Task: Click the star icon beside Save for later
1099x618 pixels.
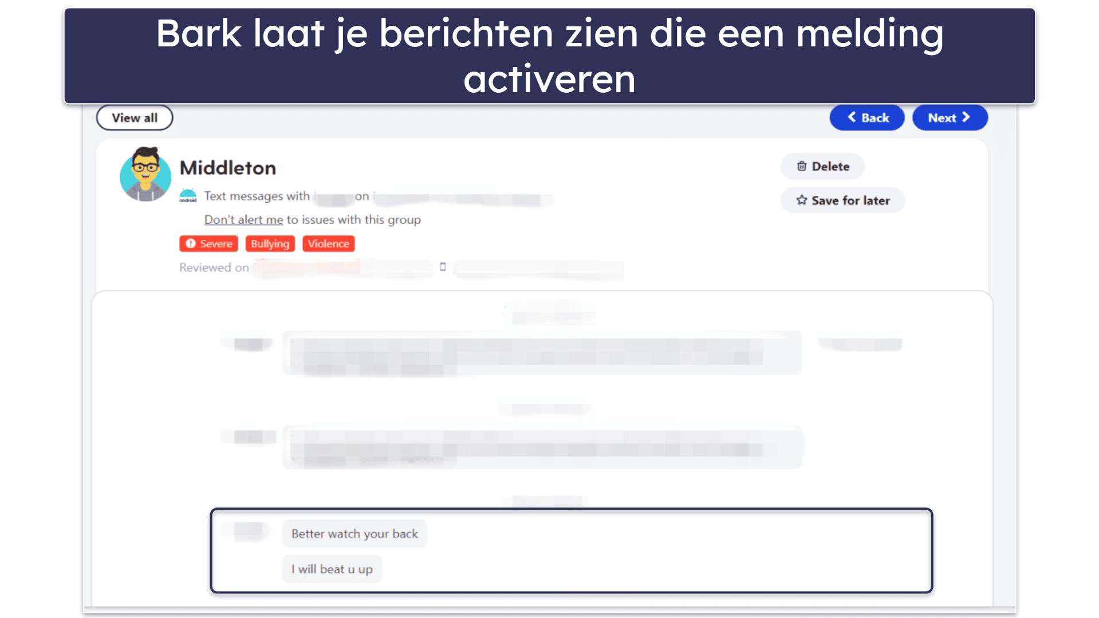Action: 802,200
